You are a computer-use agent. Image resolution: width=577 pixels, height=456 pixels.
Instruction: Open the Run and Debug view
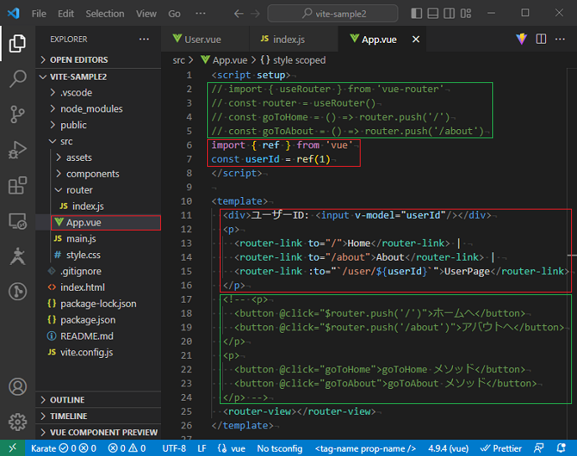[18, 150]
